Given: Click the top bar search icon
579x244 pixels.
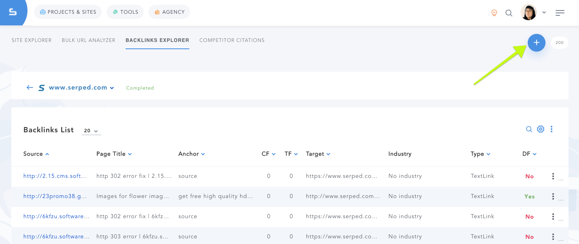Looking at the screenshot, I should click(x=509, y=13).
